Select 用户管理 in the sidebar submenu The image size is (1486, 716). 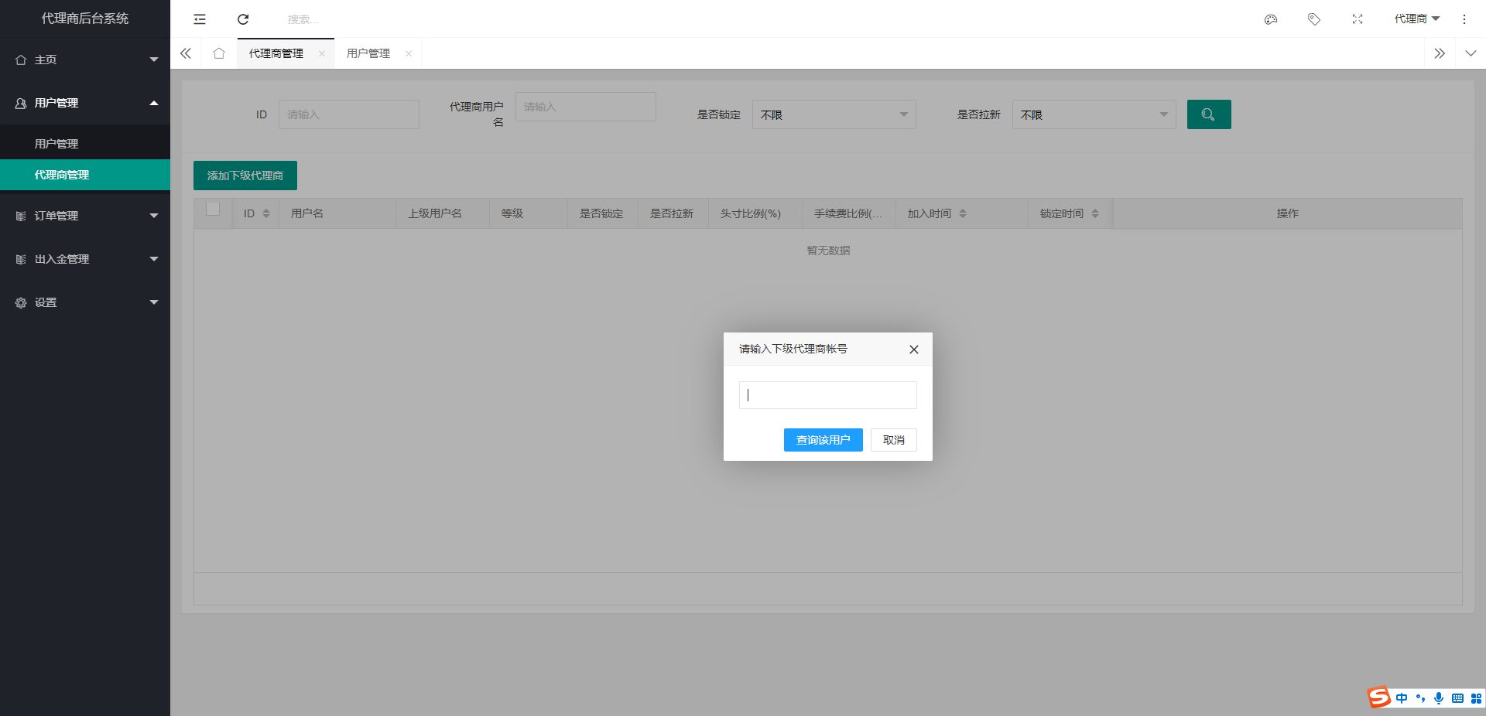coord(56,144)
